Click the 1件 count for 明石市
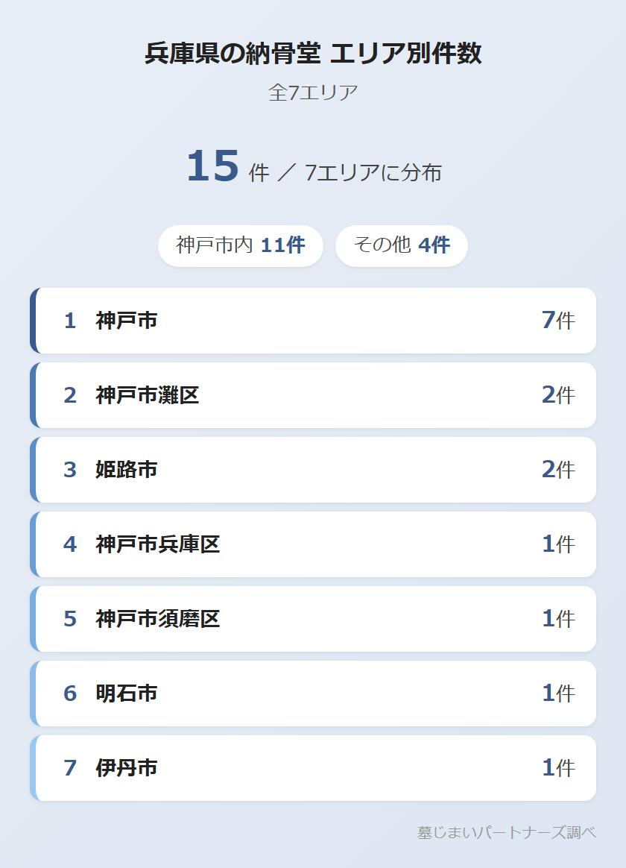Viewport: 626px width, 868px height. point(558,694)
